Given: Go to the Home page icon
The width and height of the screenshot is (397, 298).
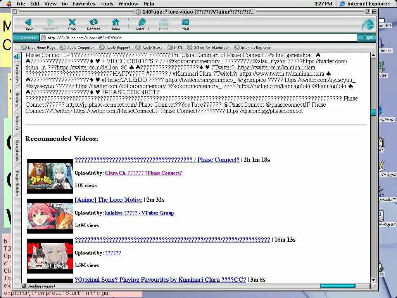Looking at the screenshot, I should [115, 24].
